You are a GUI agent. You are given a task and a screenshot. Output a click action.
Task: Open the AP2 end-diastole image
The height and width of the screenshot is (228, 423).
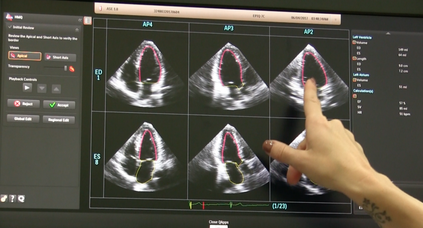point(309,77)
